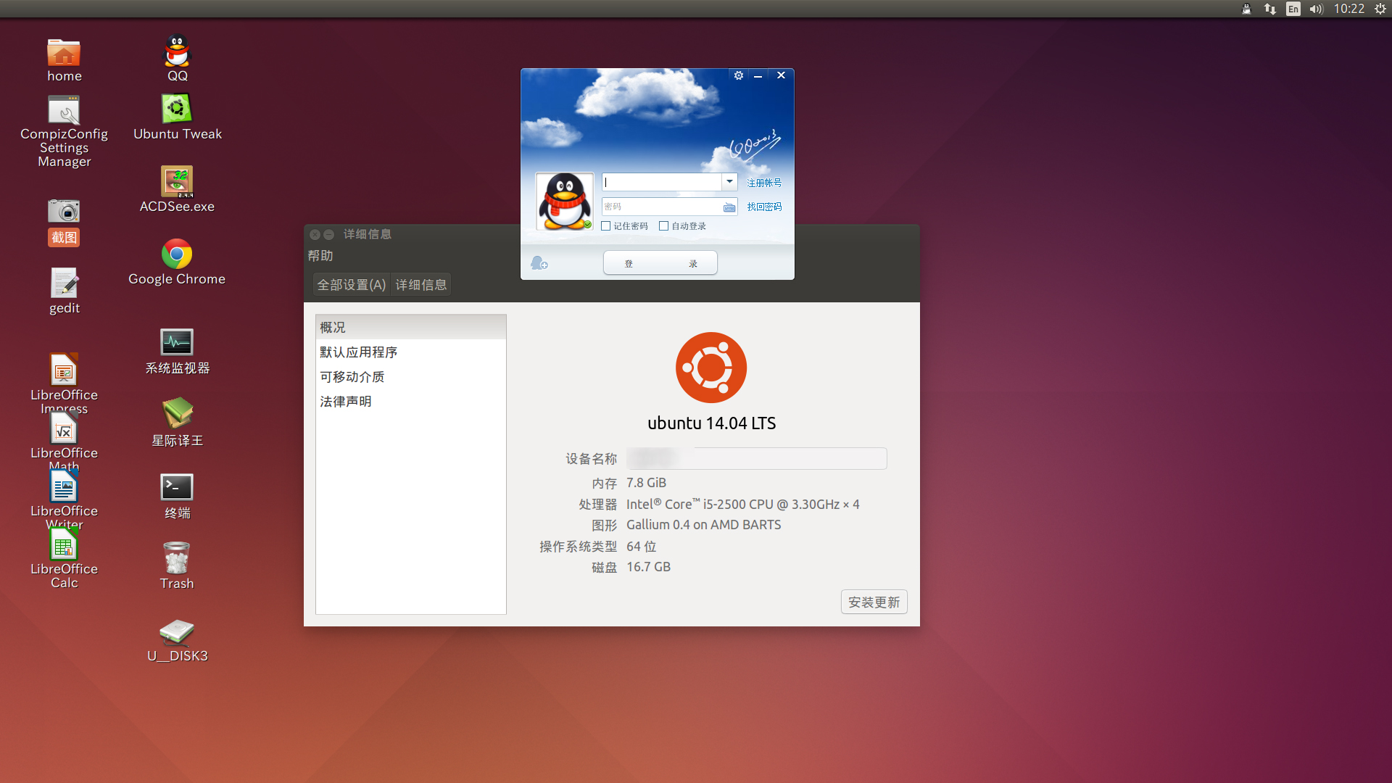Check the 自动登录 auto login box
This screenshot has width=1392, height=783.
coord(663,226)
